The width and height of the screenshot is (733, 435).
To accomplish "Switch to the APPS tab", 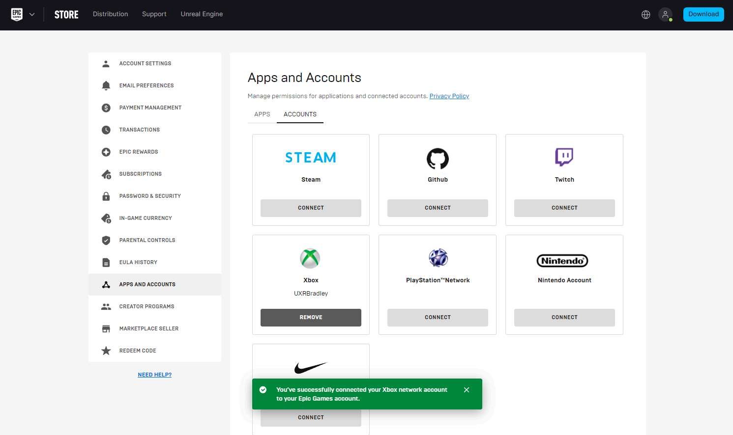I will tap(262, 114).
